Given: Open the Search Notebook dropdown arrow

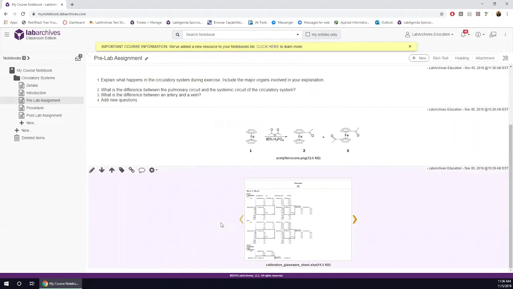Looking at the screenshot, I should (297, 35).
